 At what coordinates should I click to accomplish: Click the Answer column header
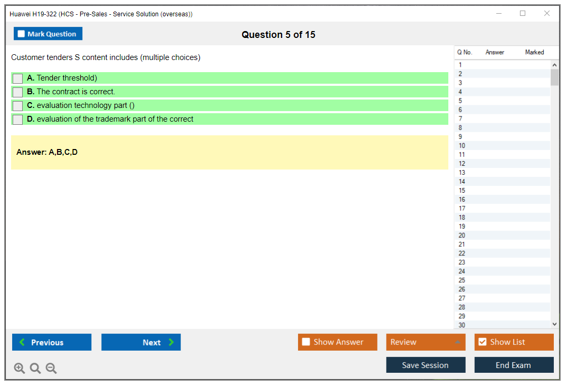(494, 52)
